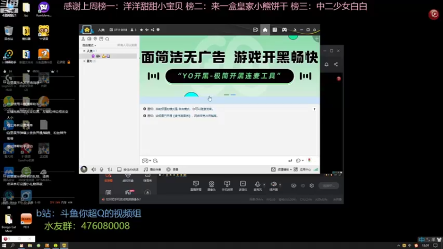This screenshot has width=443, height=249.
Task: Click the search magnifier in channel sidebar
Action: pyautogui.click(x=107, y=39)
